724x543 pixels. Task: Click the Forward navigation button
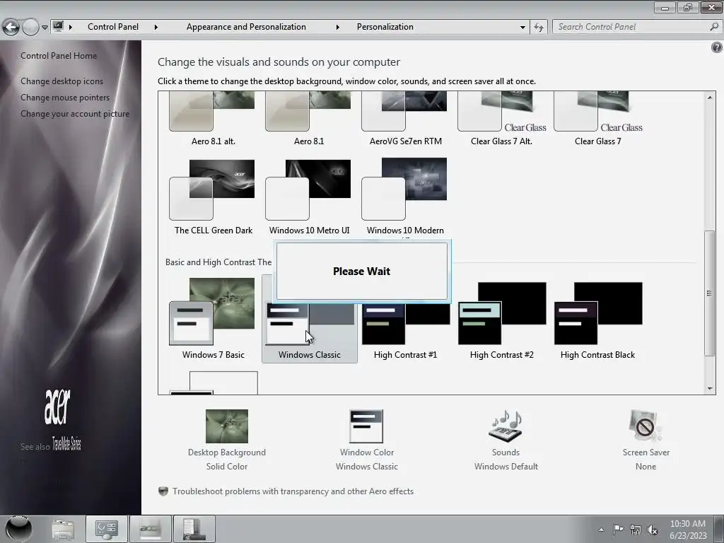pos(30,28)
